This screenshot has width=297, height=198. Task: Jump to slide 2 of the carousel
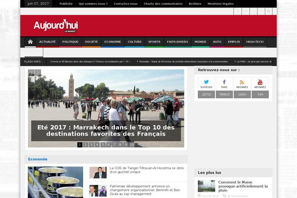click(x=86, y=145)
